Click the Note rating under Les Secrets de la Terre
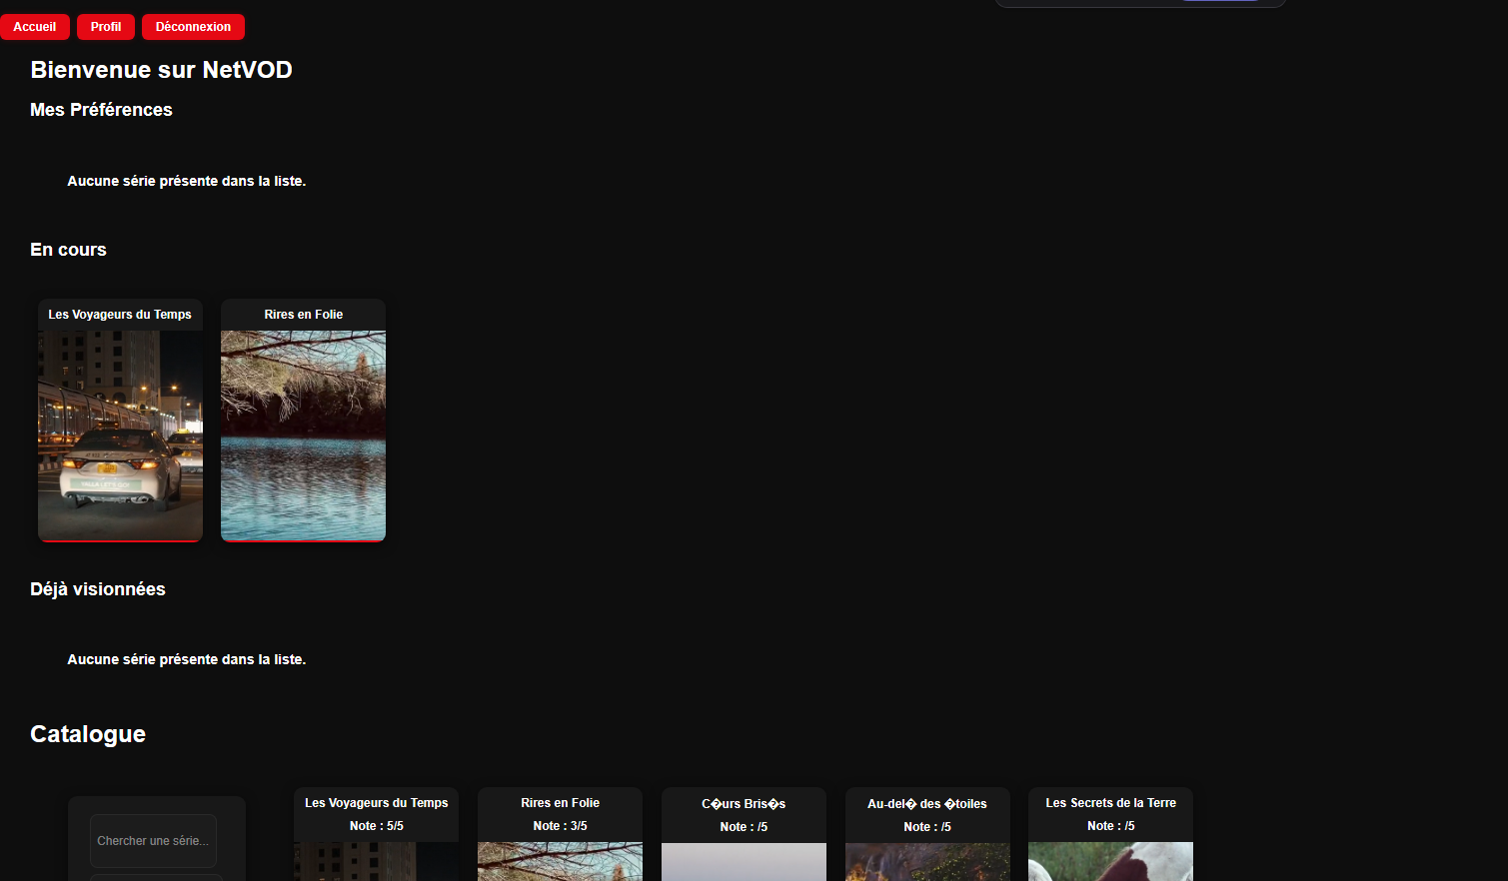1508x881 pixels. 1110,826
